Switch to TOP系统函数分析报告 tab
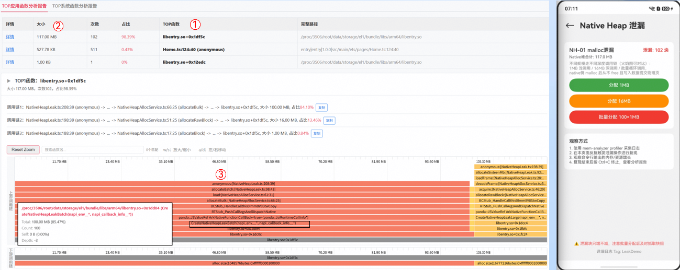This screenshot has width=680, height=270. point(74,6)
